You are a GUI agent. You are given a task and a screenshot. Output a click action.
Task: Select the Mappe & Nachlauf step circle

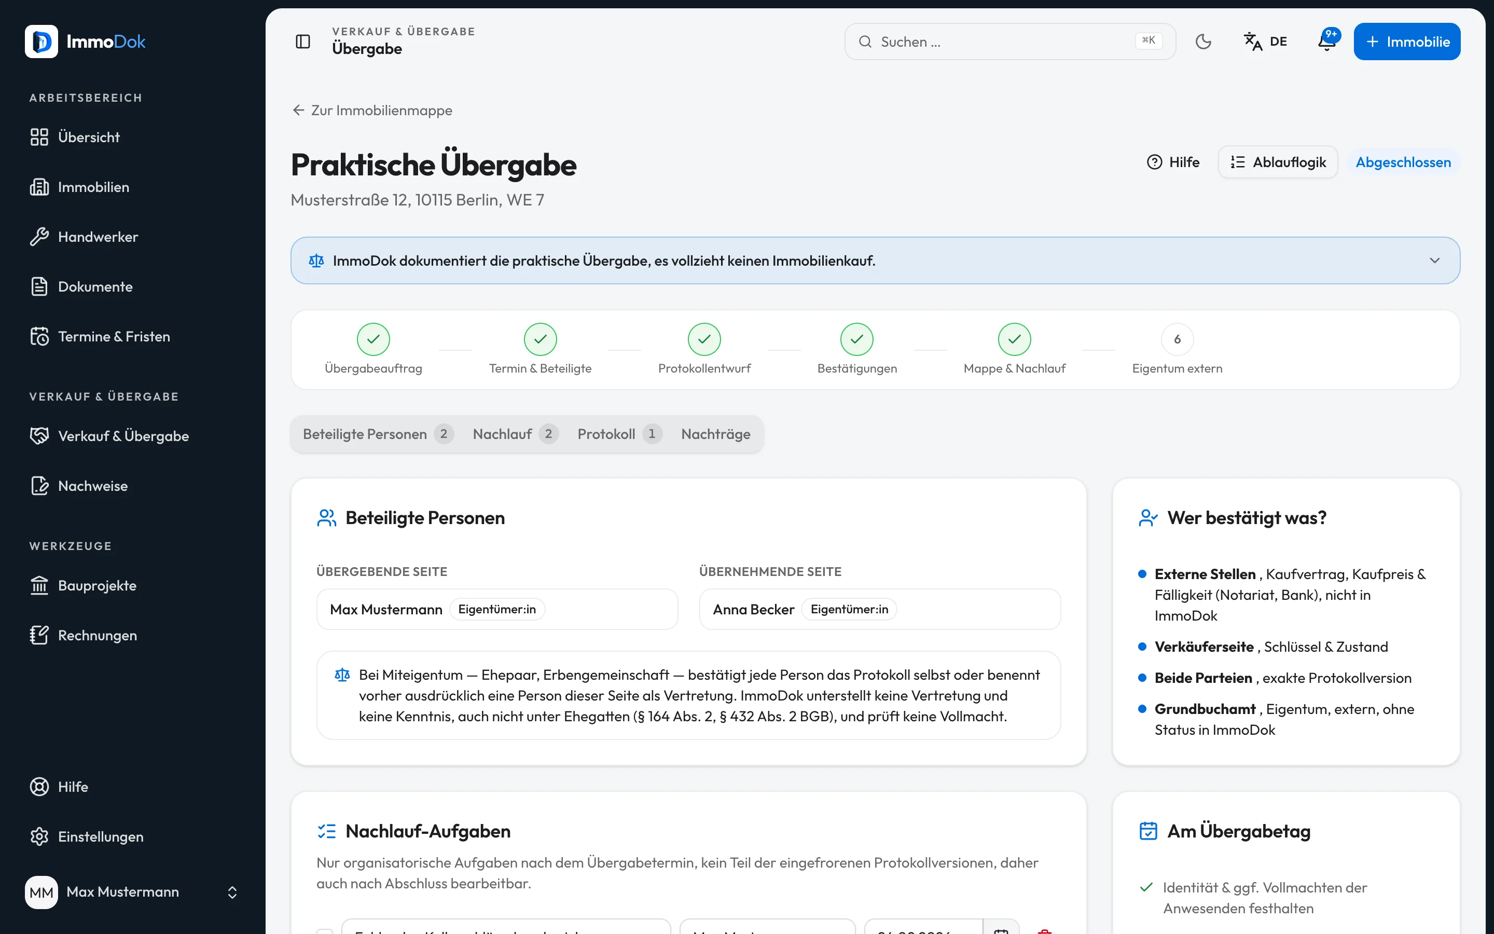(1014, 339)
